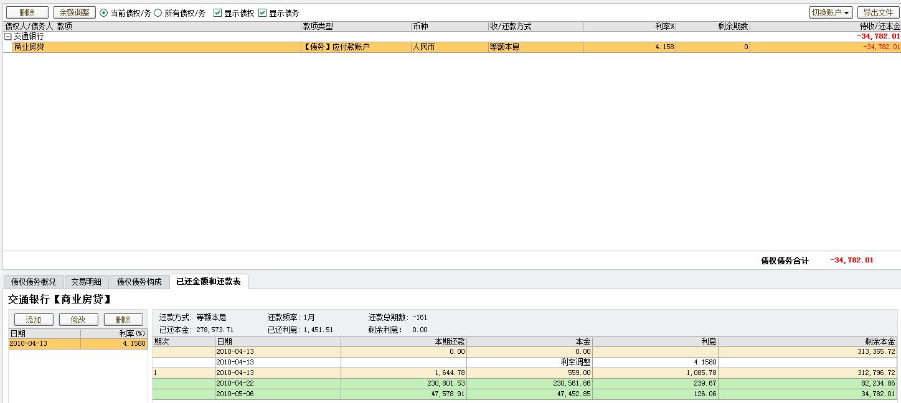Switch to 债权债务构成 tab
Screen dimensions: 901x403
point(139,282)
